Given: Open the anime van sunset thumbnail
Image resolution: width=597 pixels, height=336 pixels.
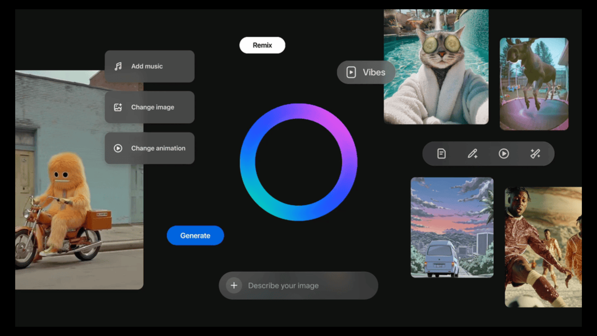Looking at the screenshot, I should 451,227.
